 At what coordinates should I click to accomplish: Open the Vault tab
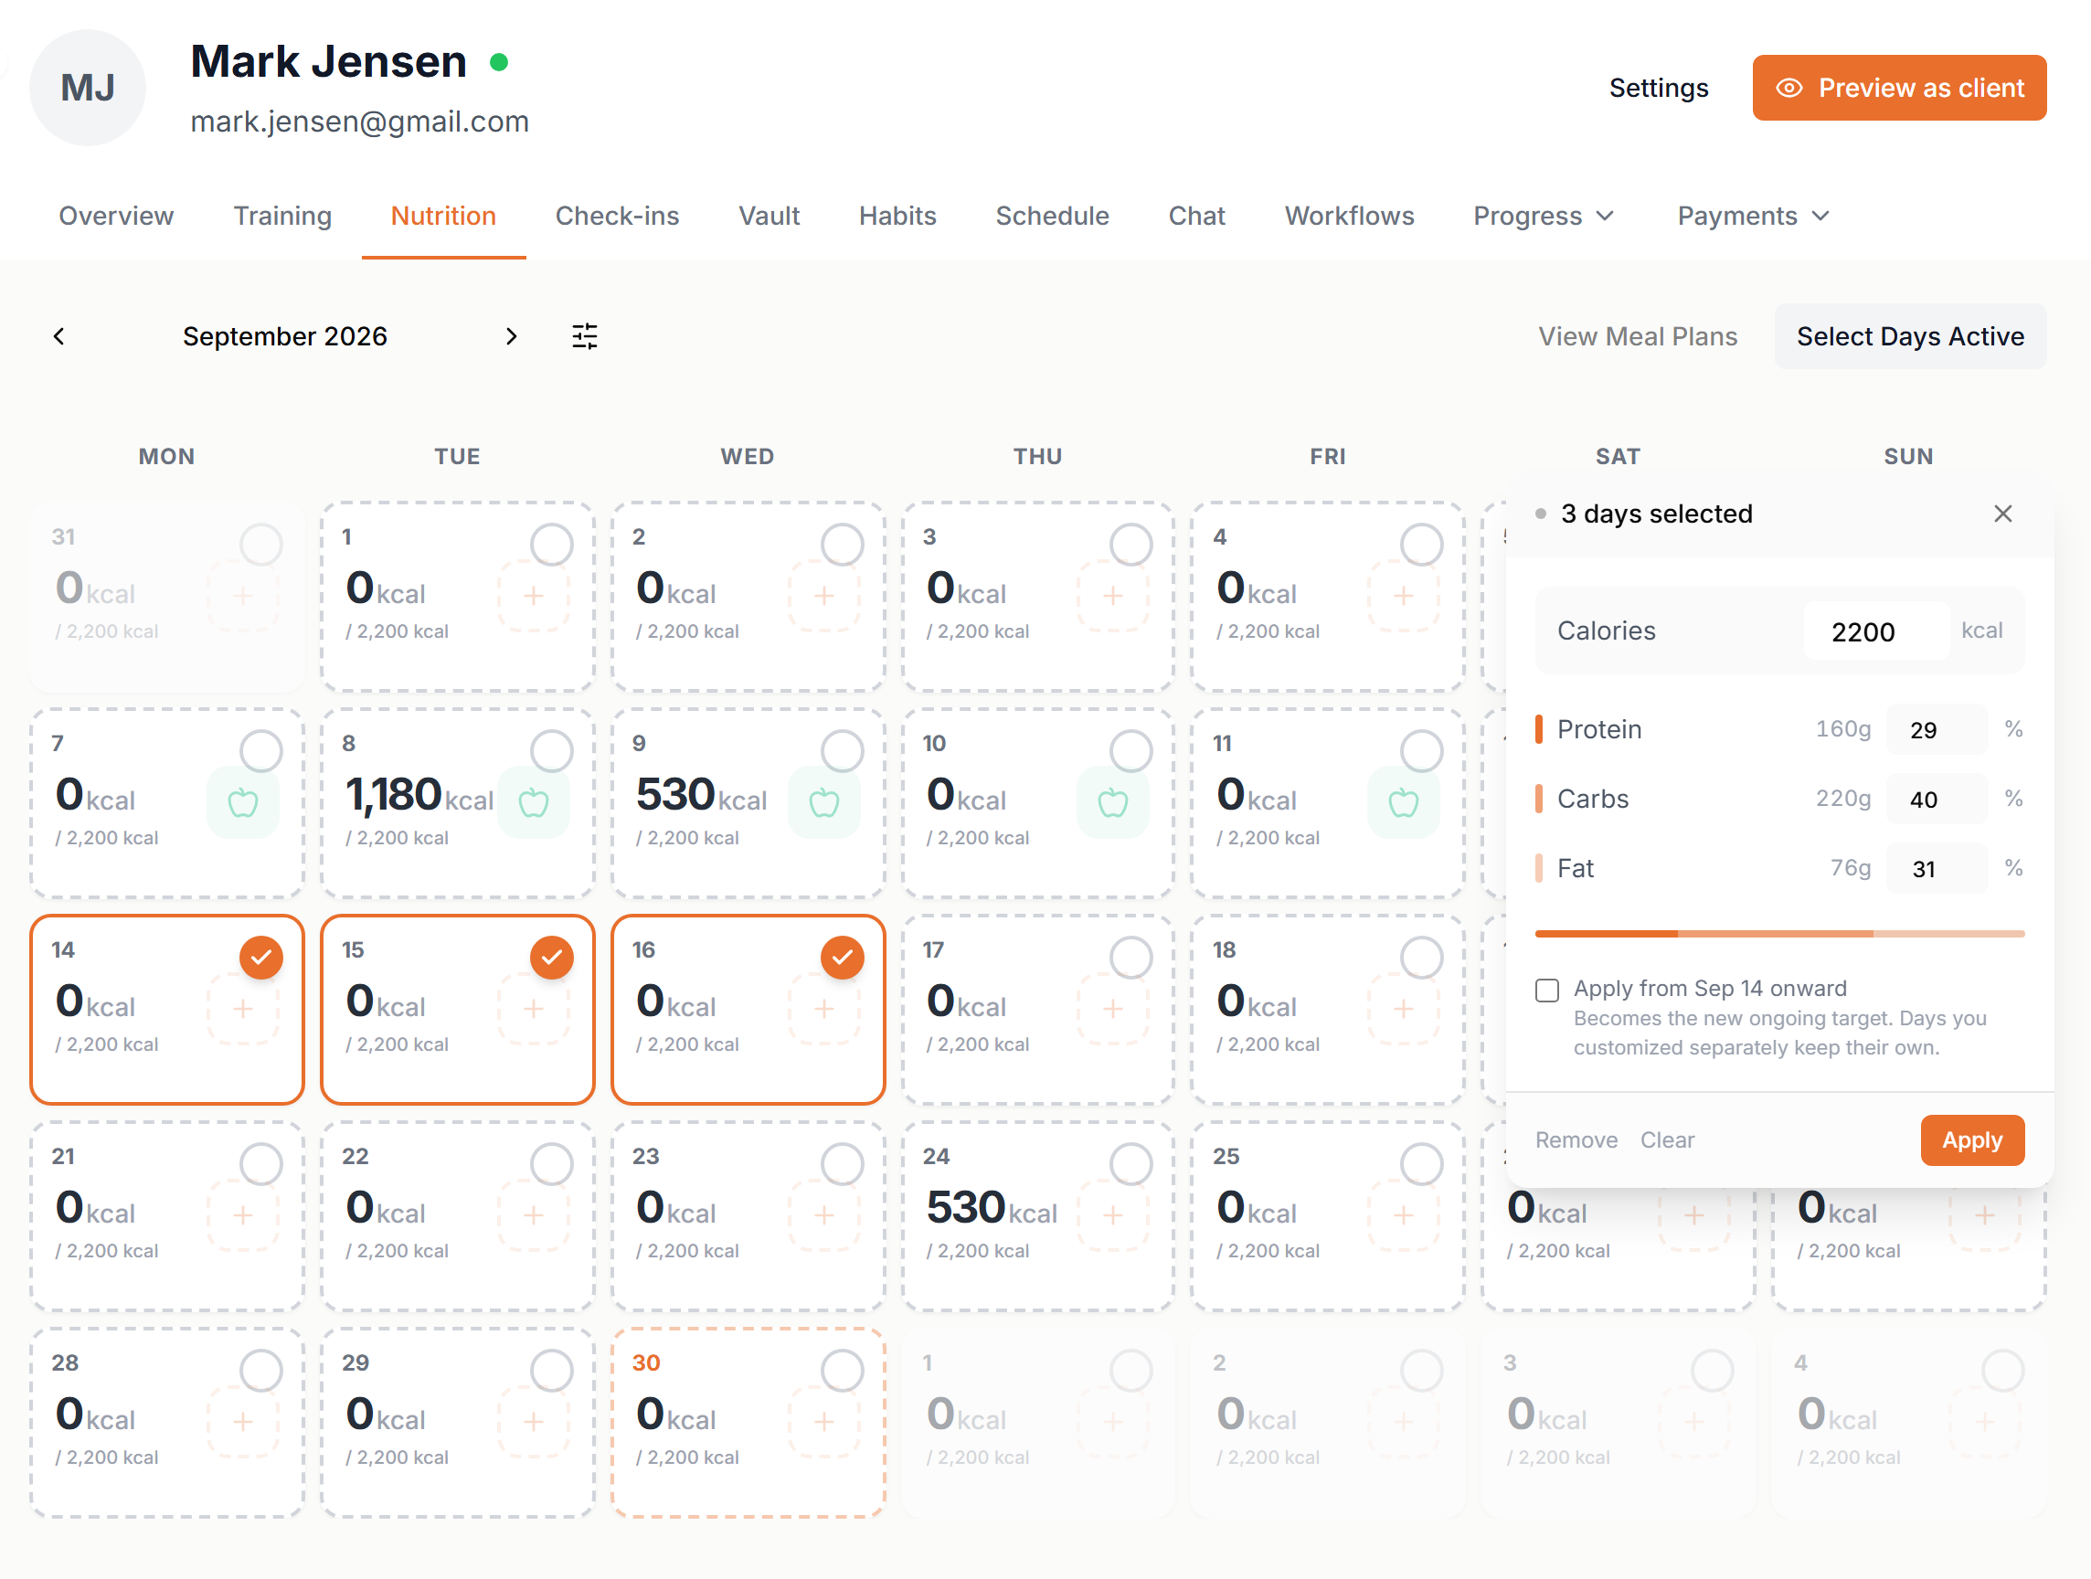point(769,217)
